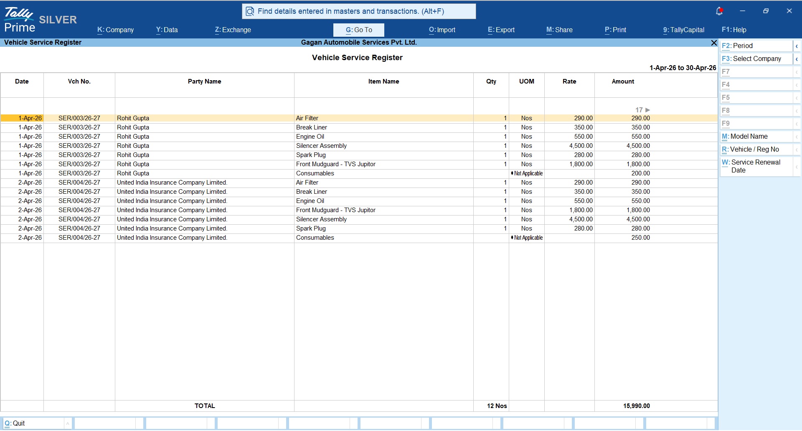This screenshot has height=431, width=802.
Task: Open the O: Import menu
Action: [x=442, y=30]
